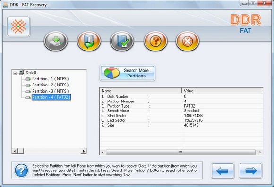The height and width of the screenshot is (187, 274).
Task: Click the details table horizontal scrollbar
Action: click(181, 152)
